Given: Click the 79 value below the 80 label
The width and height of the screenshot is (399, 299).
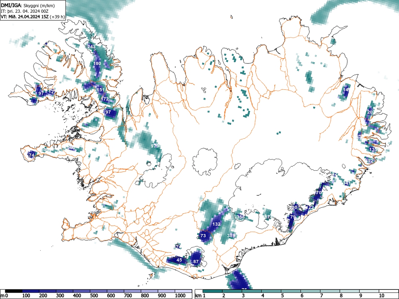Looking at the screenshot, I should coord(293,217).
